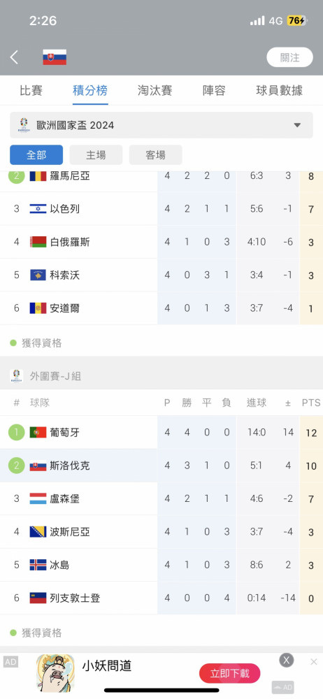Tap the 小妖問道 ad app icon
Viewport: 323px width, 699px height.
pos(55,672)
